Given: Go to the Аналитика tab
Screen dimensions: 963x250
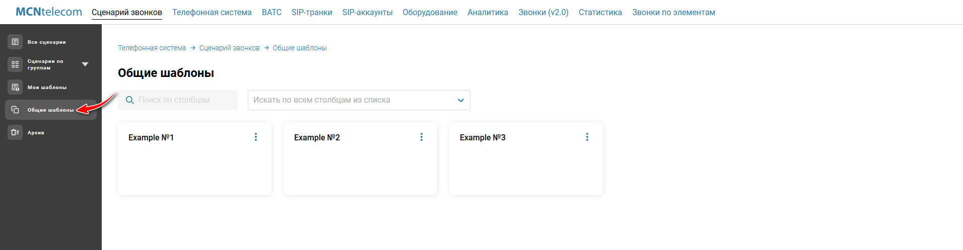Looking at the screenshot, I should [488, 12].
